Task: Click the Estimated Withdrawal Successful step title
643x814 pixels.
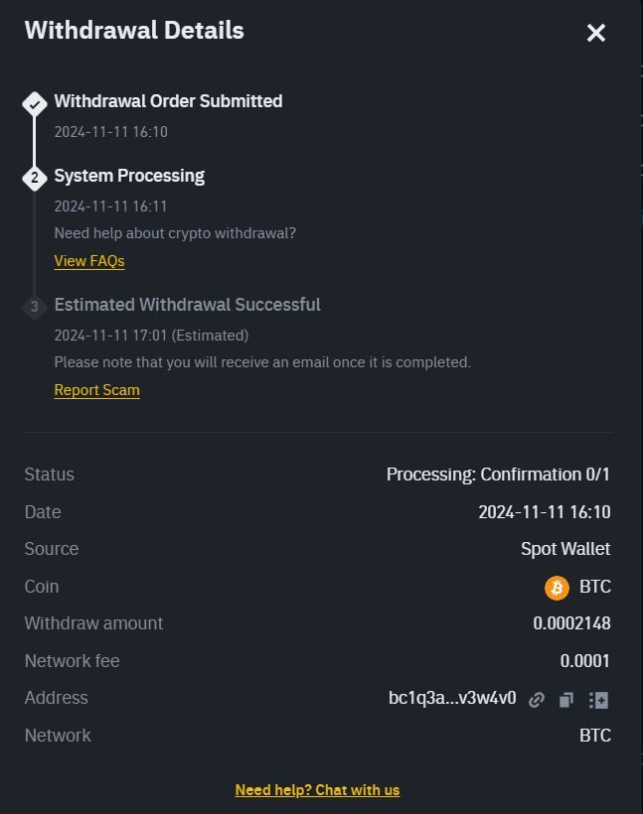Action: click(x=187, y=305)
